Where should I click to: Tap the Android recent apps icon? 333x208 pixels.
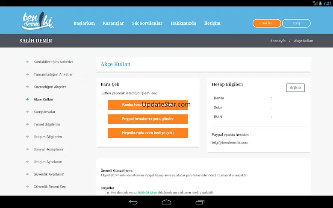pyautogui.click(x=200, y=202)
